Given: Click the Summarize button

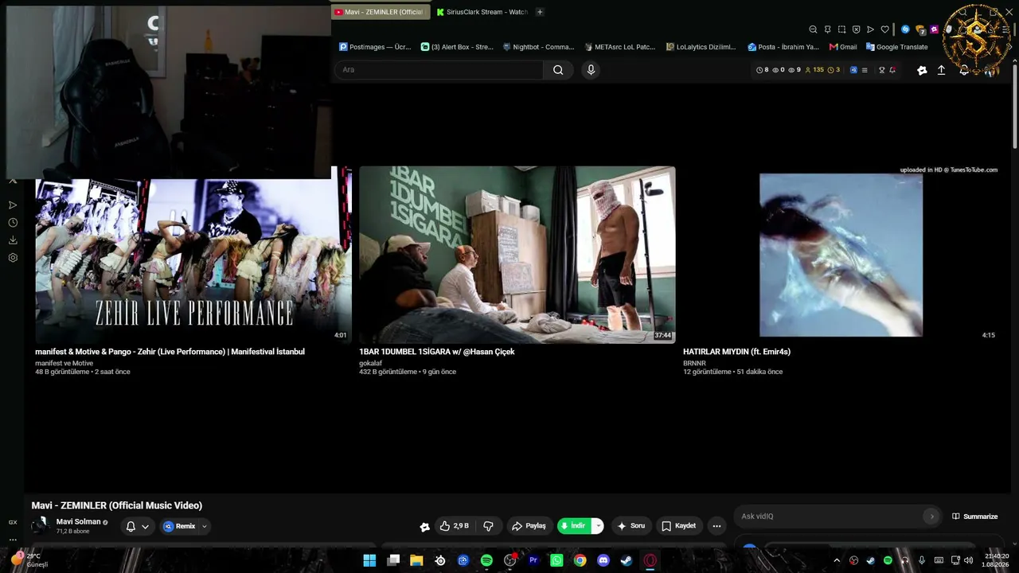Looking at the screenshot, I should [975, 516].
